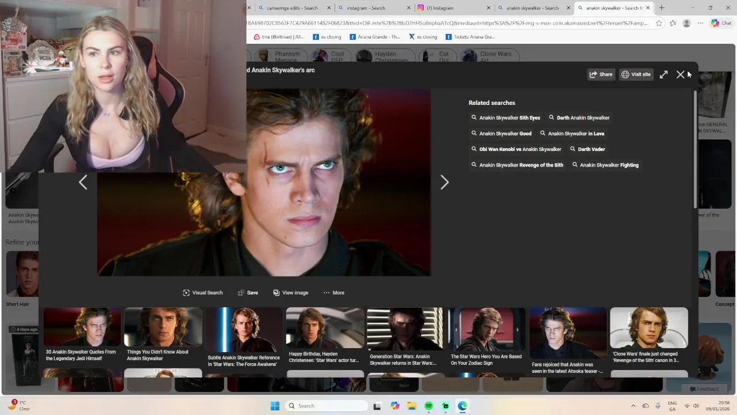Viewport: 737px width, 415px height.
Task: Click Feedback link at page bottom
Action: [x=704, y=389]
